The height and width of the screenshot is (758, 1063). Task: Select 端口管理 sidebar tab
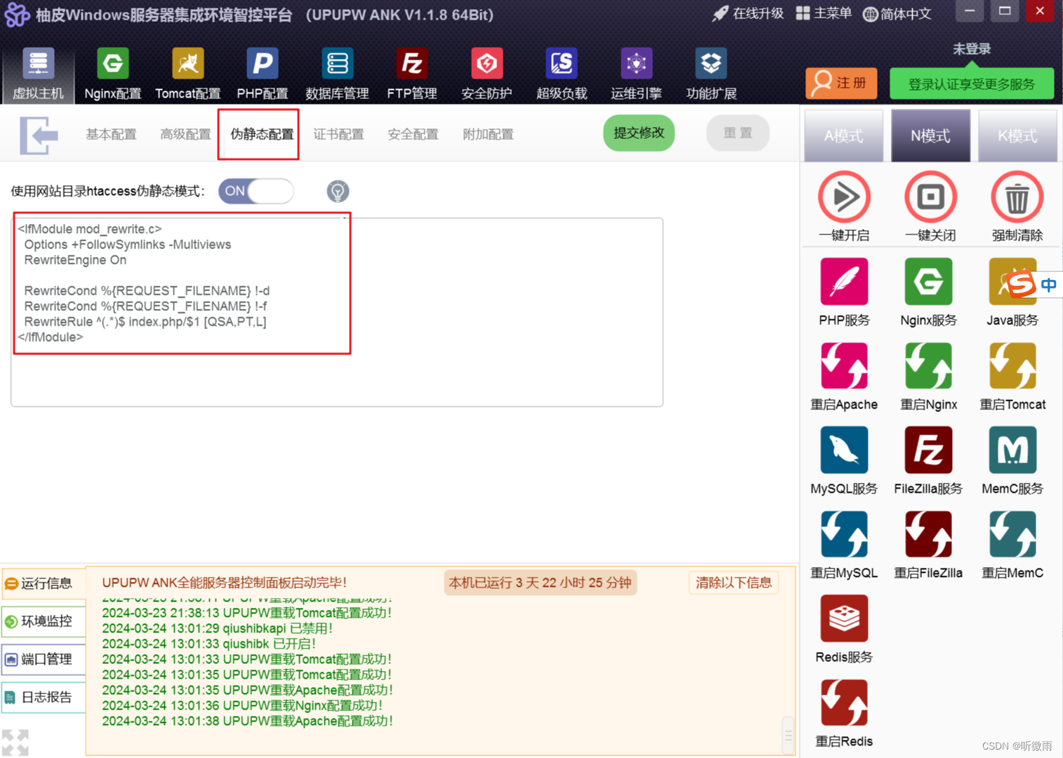click(44, 659)
